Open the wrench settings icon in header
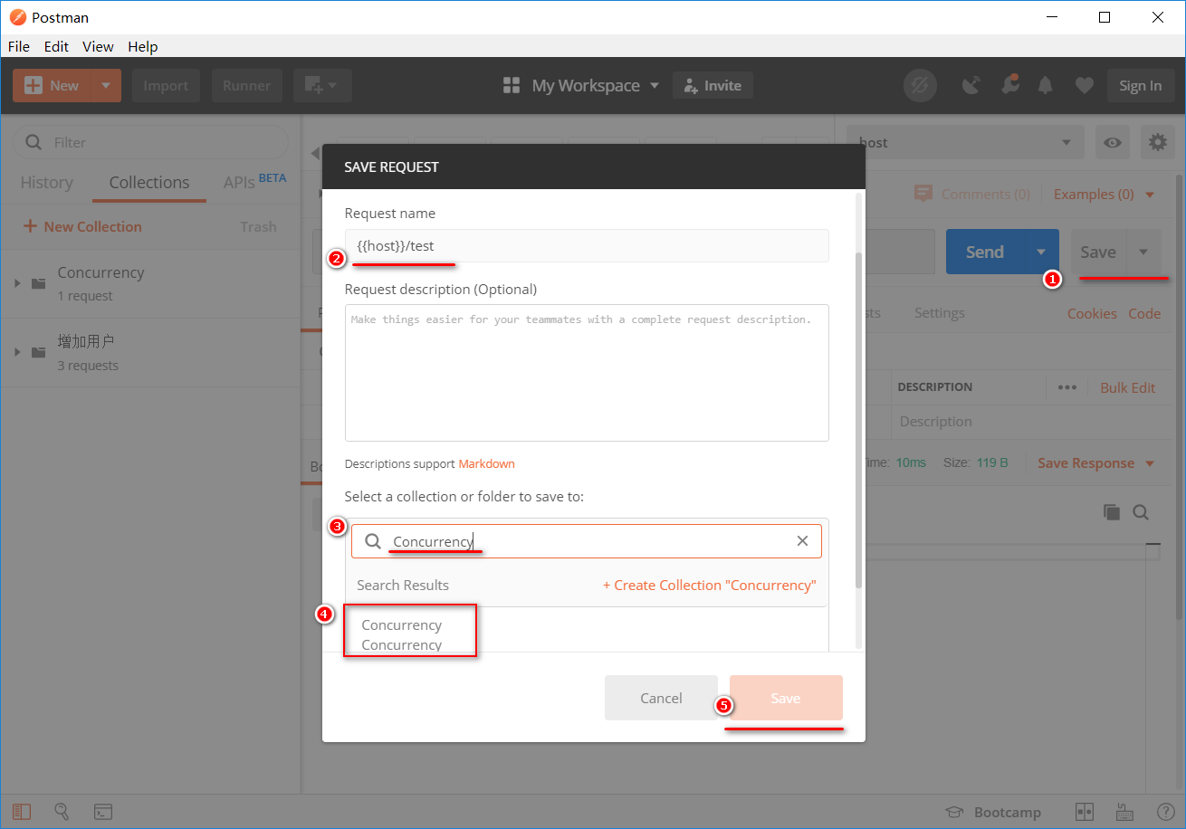Viewport: 1186px width, 829px height. click(x=1009, y=85)
